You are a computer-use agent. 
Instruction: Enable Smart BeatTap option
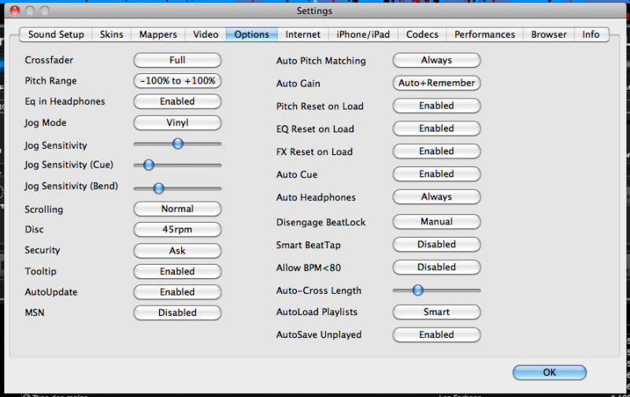click(x=436, y=244)
